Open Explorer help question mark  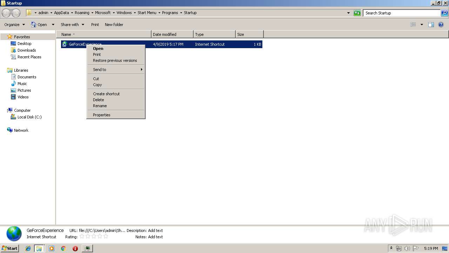(x=441, y=25)
